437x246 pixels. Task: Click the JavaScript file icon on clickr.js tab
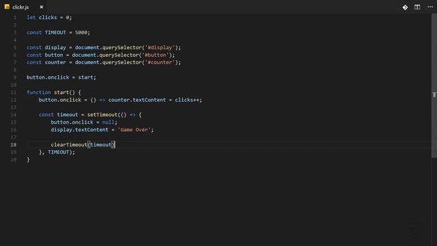[x=7, y=7]
